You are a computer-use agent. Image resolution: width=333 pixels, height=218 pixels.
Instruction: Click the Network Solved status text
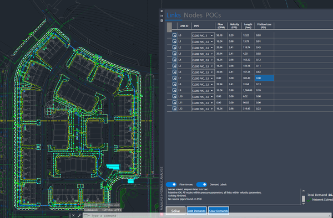point(322,200)
